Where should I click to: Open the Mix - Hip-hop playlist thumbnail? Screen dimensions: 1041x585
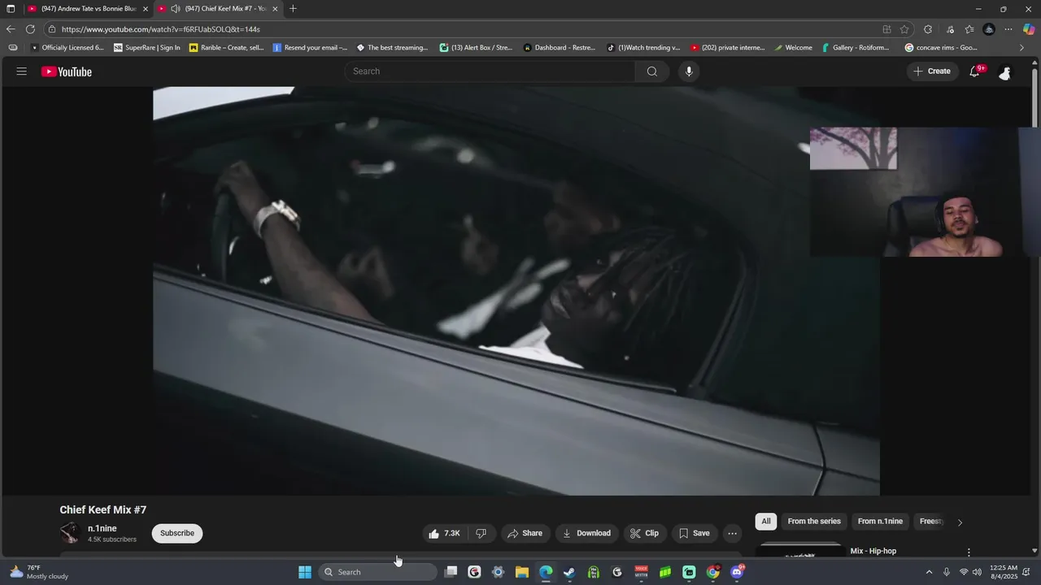(800, 550)
